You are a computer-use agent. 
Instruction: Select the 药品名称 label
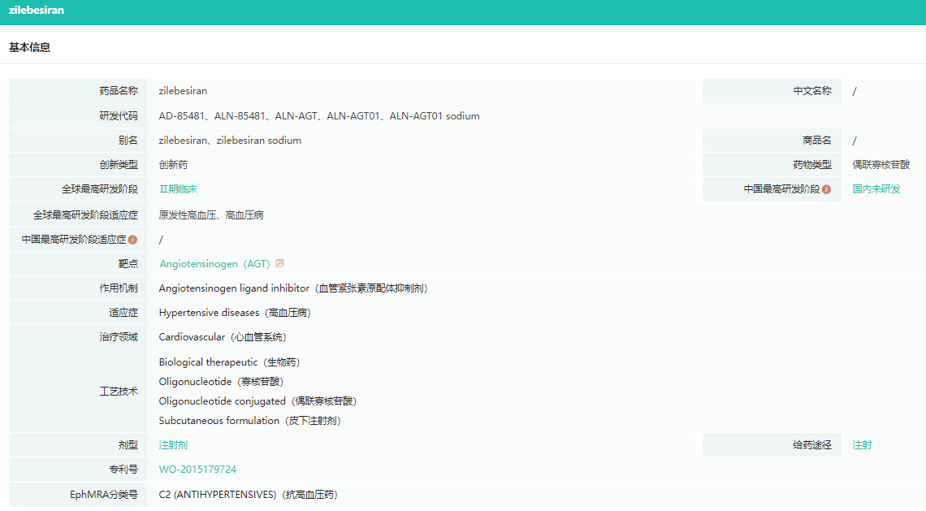pos(118,91)
